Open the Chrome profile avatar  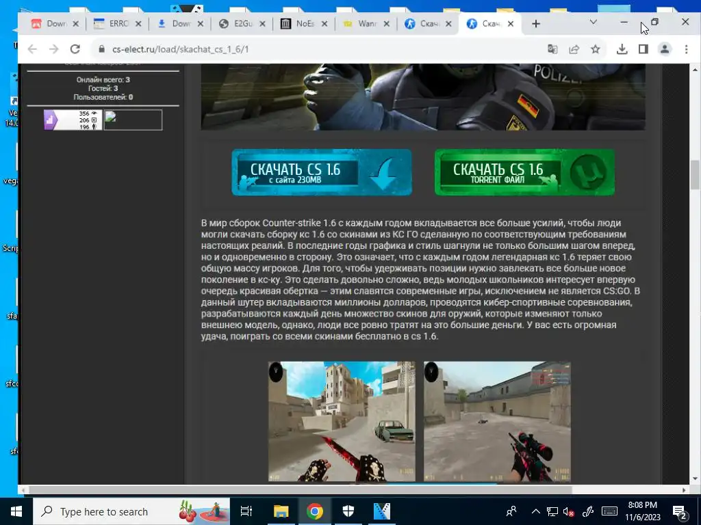(665, 49)
